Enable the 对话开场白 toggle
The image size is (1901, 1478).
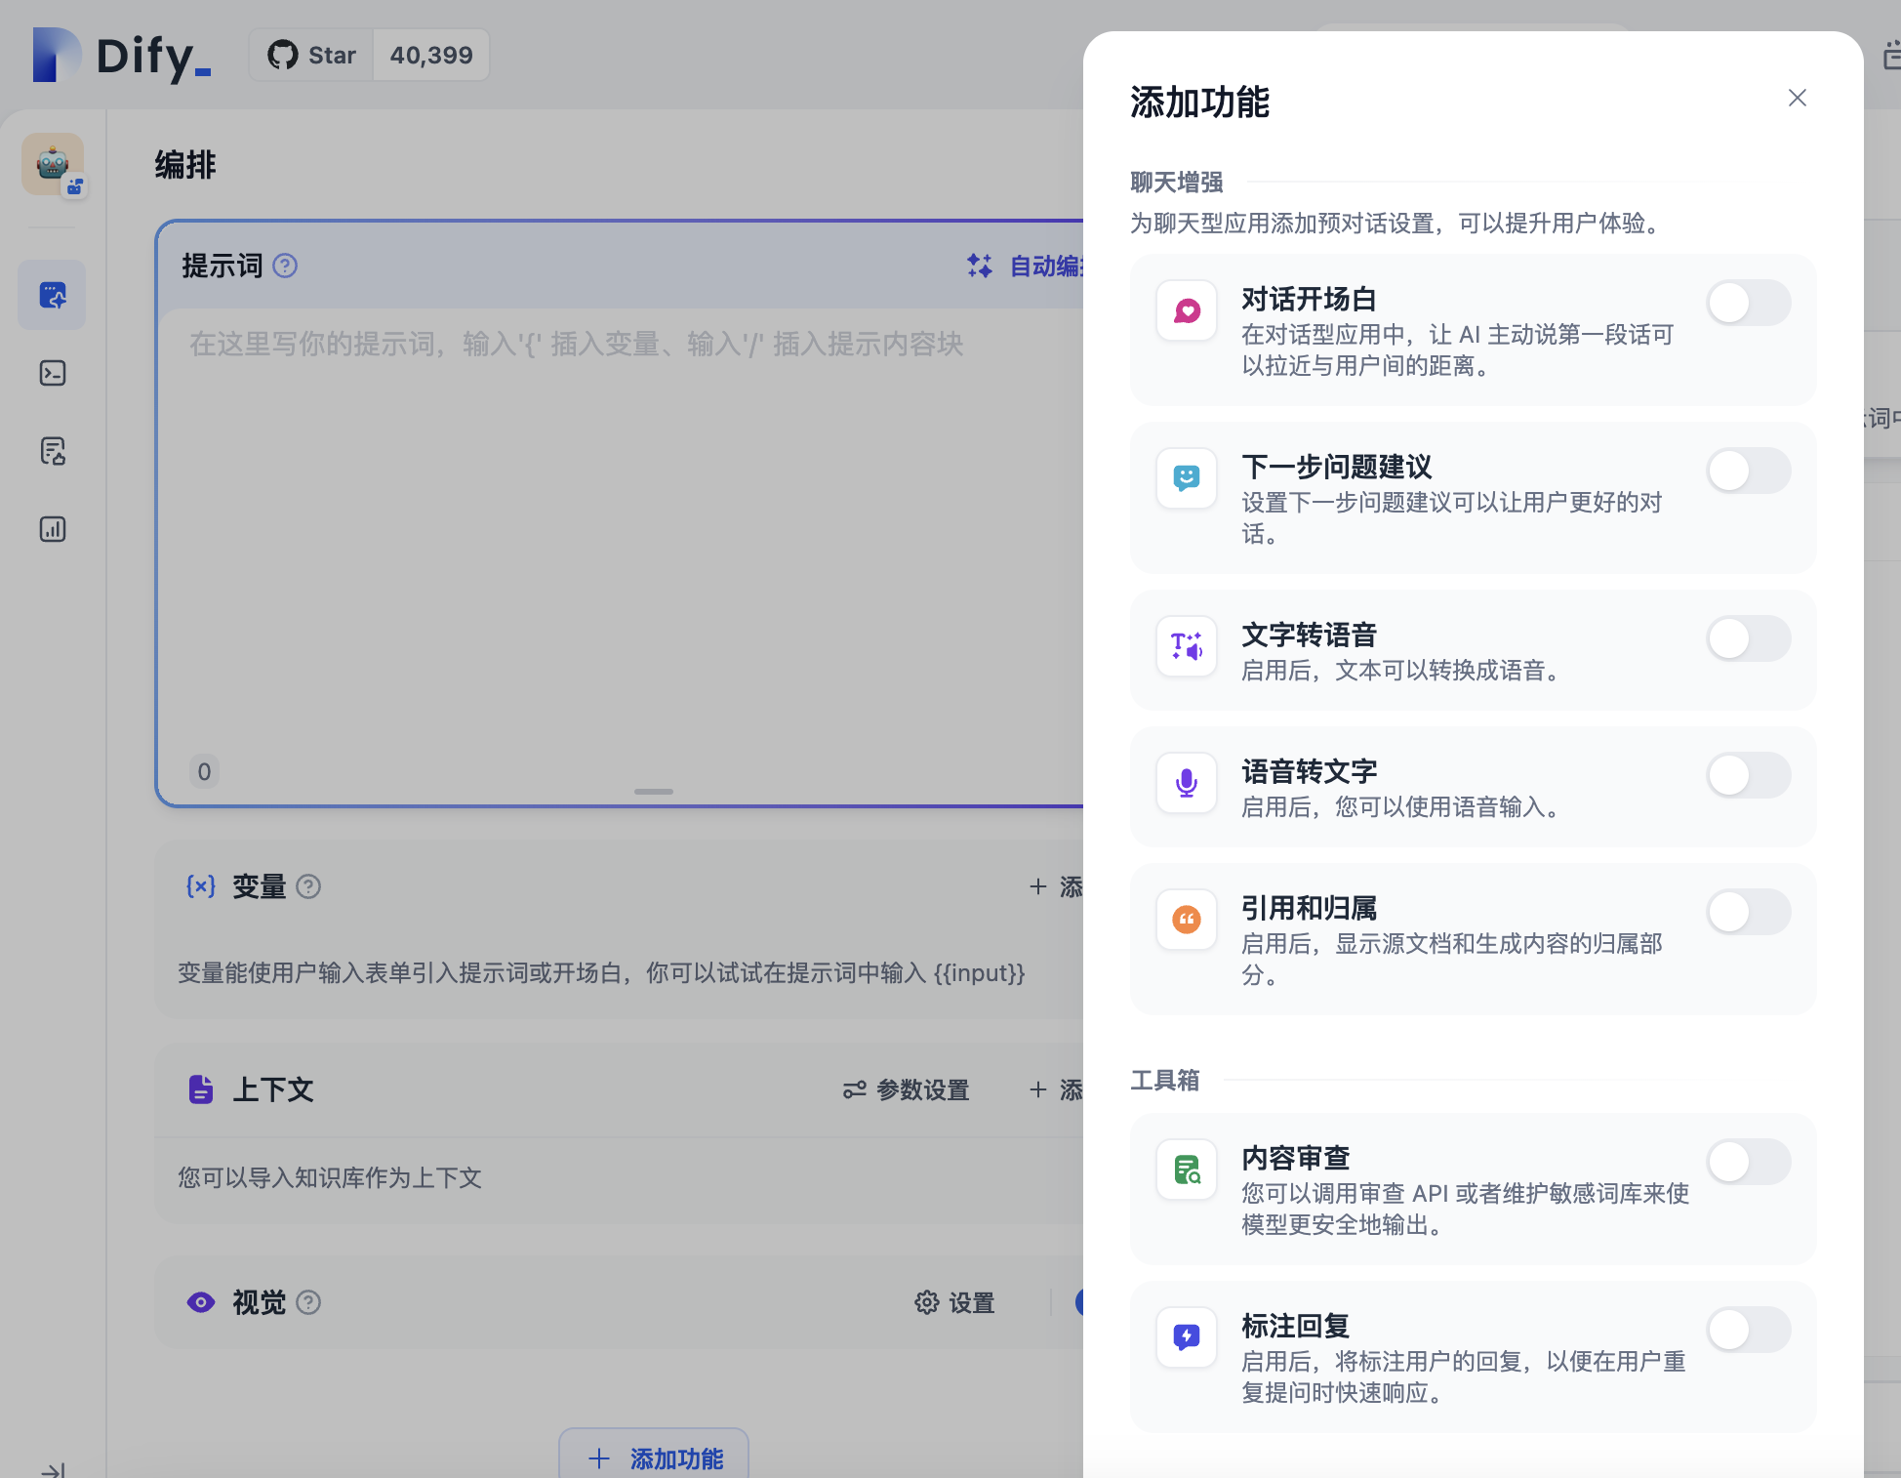1748,303
